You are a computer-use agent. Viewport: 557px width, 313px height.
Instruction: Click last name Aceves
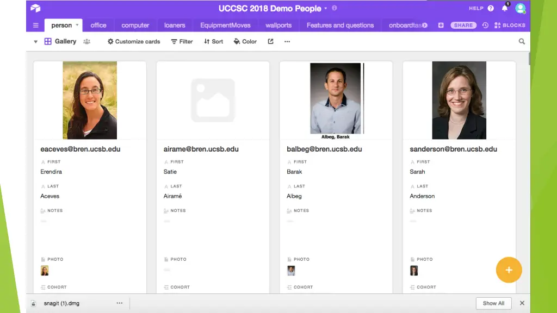coord(49,196)
